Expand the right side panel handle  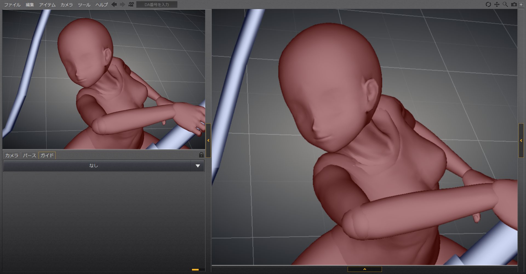pos(521,140)
